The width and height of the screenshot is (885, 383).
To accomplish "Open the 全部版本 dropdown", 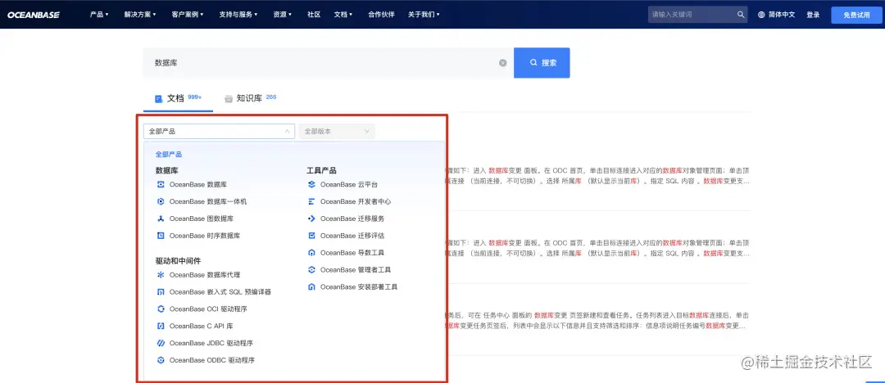I will [337, 132].
